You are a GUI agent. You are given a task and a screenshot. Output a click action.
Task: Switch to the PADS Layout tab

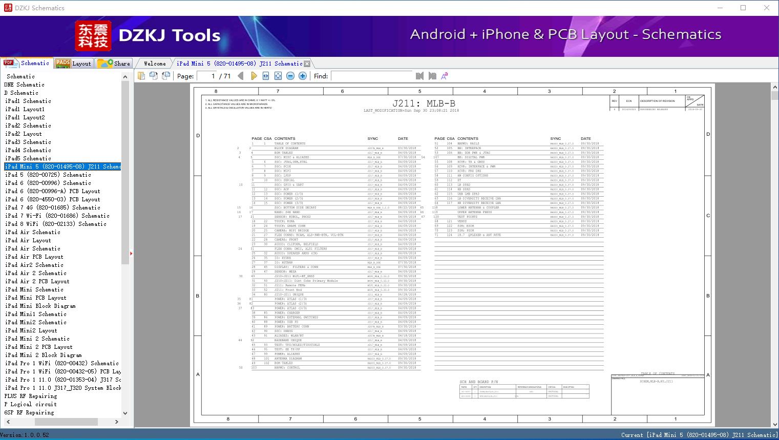(73, 64)
